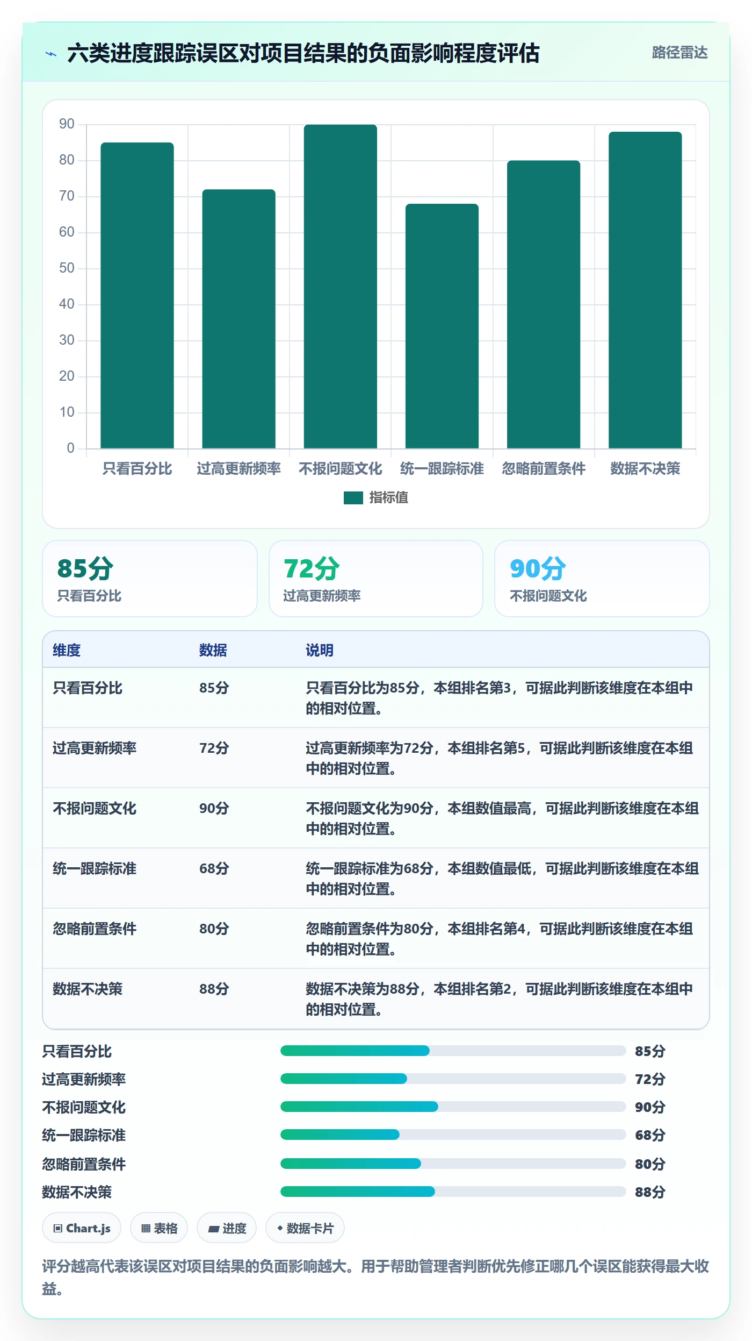
Task: Click the 过高更新频率 bar in the chart
Action: (x=238, y=319)
